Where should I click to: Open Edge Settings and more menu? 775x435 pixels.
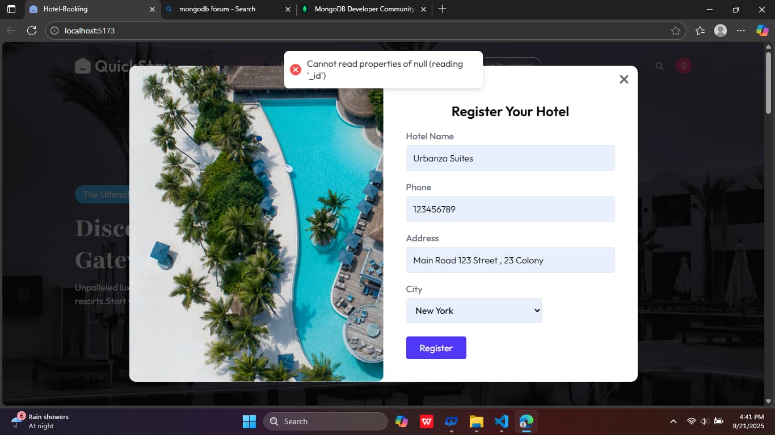741,31
